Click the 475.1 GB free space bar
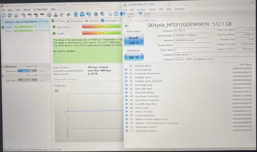 (27, 80)
